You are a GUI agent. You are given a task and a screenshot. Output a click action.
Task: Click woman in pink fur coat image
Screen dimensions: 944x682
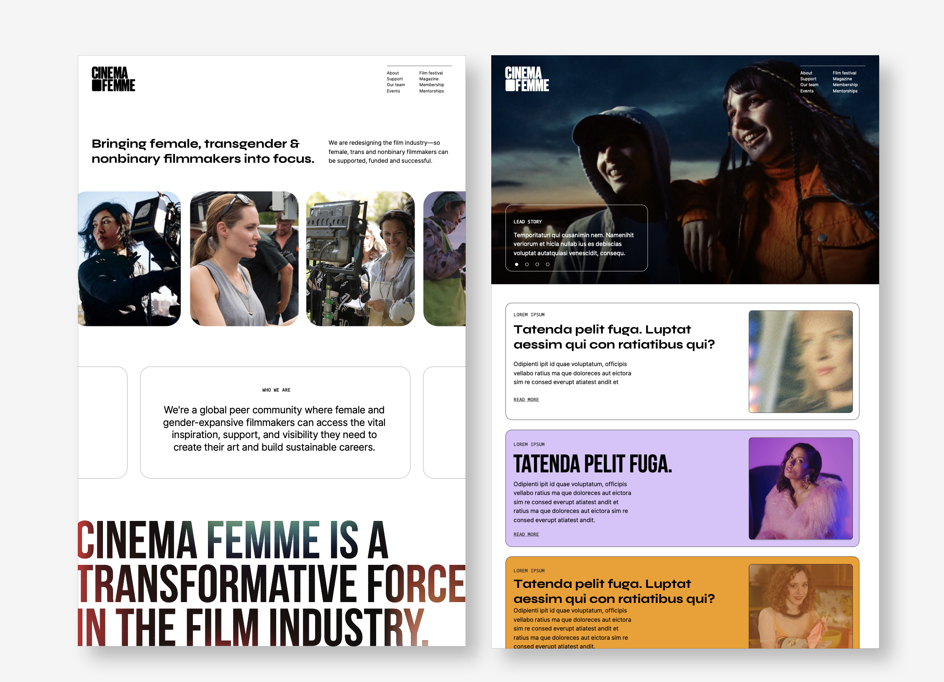800,488
